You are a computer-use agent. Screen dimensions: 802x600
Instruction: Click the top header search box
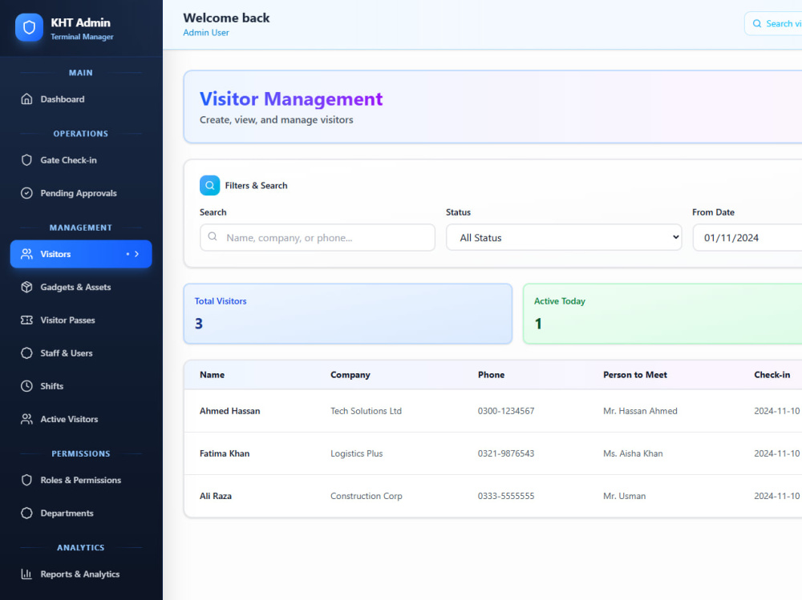tap(773, 23)
